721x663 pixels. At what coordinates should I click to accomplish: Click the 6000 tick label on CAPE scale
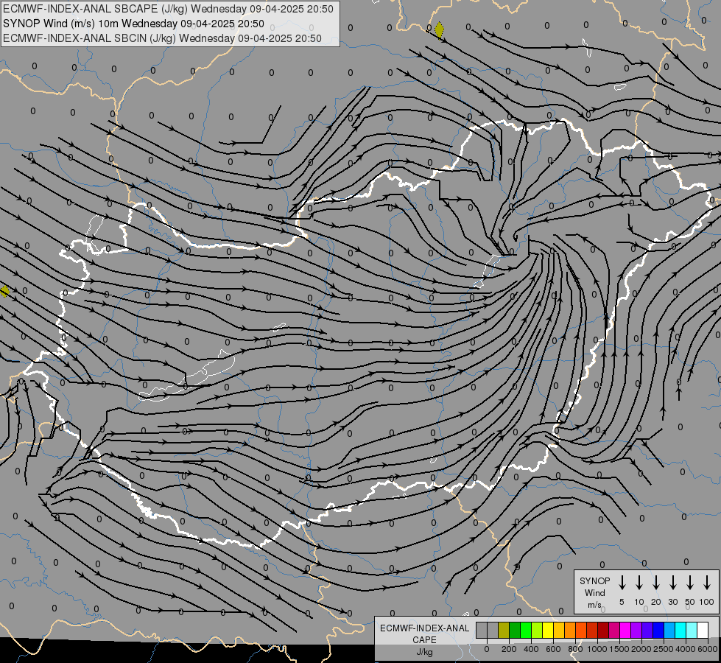point(707,649)
